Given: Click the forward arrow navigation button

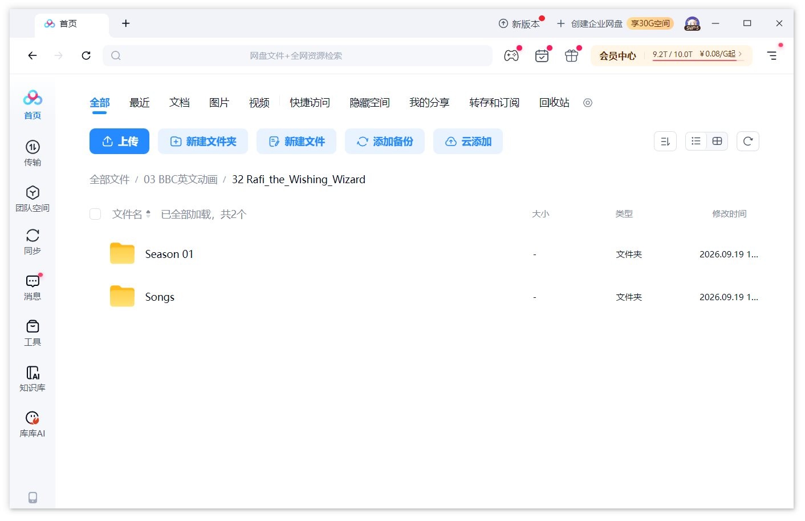Looking at the screenshot, I should click(x=59, y=55).
